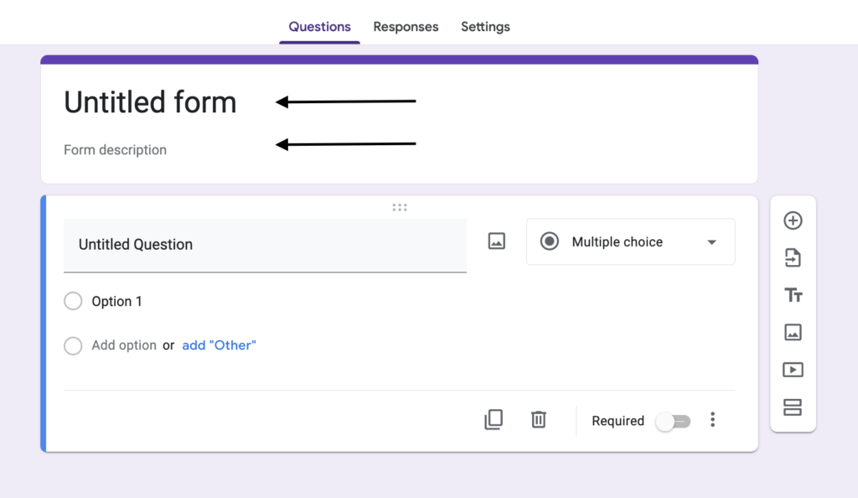Delete the question using the trash icon
The image size is (858, 498).
[539, 419]
